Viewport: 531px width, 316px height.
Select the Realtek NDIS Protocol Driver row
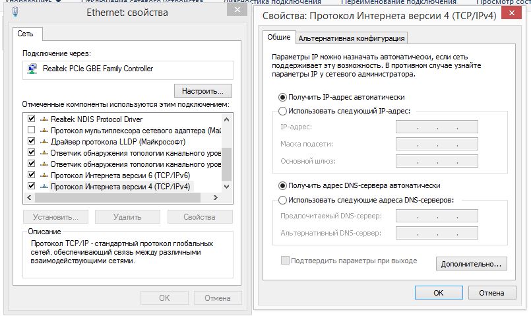pos(123,119)
